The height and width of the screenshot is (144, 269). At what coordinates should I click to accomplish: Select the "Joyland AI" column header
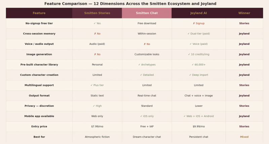198,13
